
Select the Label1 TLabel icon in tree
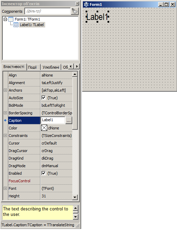point(16,25)
